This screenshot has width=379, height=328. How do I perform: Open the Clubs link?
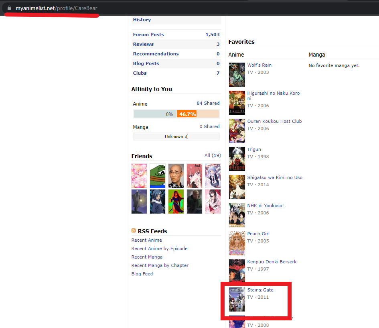pyautogui.click(x=140, y=73)
